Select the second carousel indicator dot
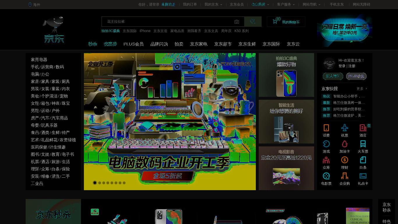The height and width of the screenshot is (224, 398). 100,183
